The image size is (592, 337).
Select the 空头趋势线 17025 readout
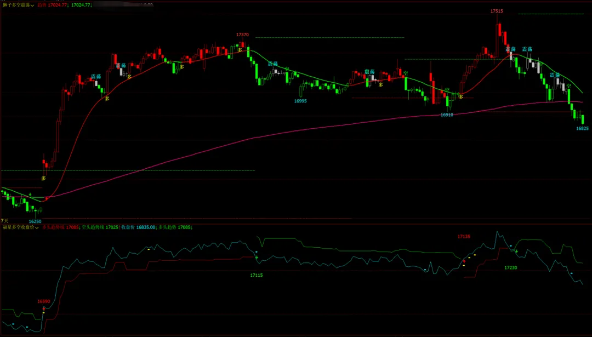(100, 227)
